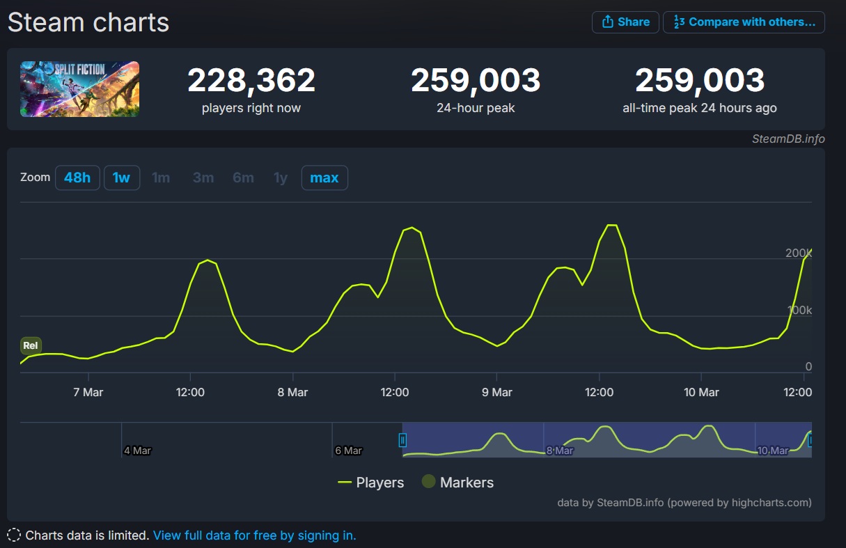The height and width of the screenshot is (548, 846).
Task: Click the limited charts data dashed circle icon
Action: pos(13,535)
